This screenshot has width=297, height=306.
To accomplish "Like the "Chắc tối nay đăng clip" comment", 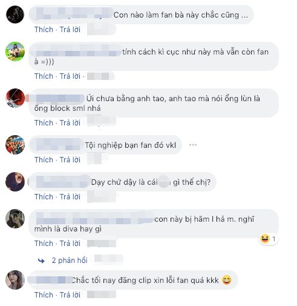I will click(44, 295).
